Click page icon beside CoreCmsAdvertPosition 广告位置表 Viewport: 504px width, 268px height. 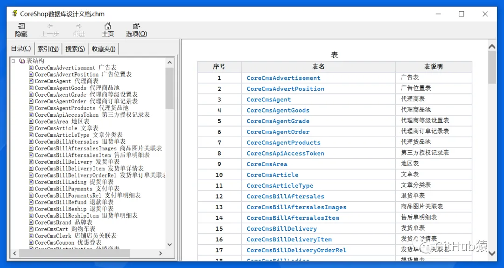(x=31, y=74)
